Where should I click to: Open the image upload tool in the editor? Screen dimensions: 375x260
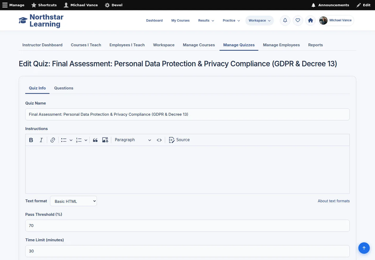coord(105,140)
